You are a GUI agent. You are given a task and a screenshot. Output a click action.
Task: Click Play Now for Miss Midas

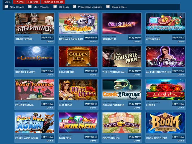[x=91, y=104]
